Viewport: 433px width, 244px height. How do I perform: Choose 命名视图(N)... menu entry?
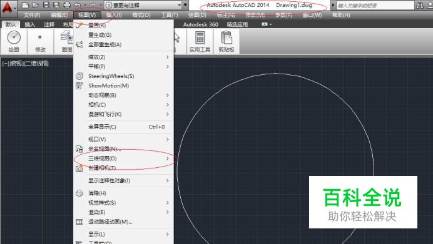click(x=123, y=149)
